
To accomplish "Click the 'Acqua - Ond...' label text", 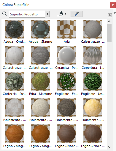I will (x=15, y=42).
